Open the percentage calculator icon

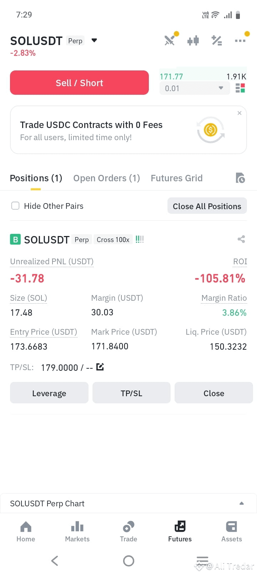point(217,40)
